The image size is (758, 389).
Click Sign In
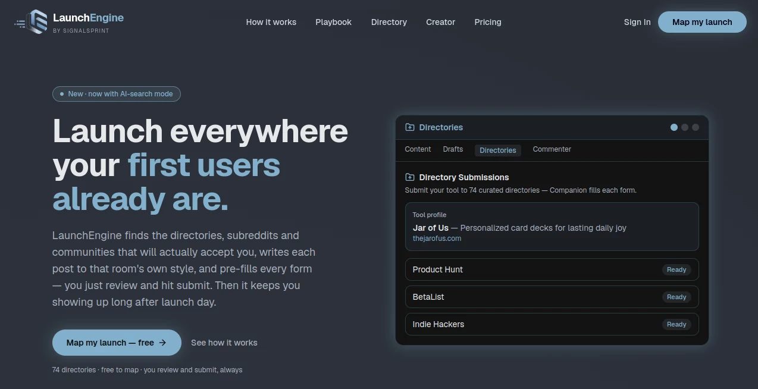(637, 22)
